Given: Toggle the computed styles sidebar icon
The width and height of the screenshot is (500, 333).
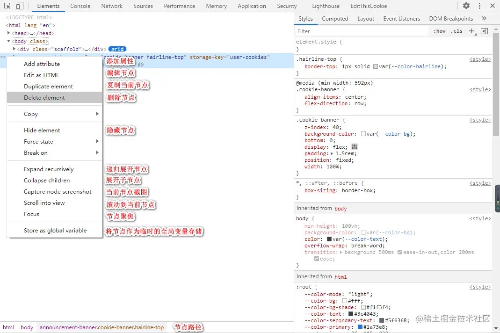Looking at the screenshot, I should click(485, 31).
